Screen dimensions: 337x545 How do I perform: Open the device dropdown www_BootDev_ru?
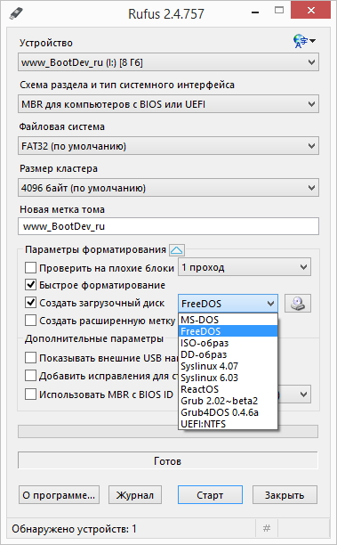pos(168,62)
